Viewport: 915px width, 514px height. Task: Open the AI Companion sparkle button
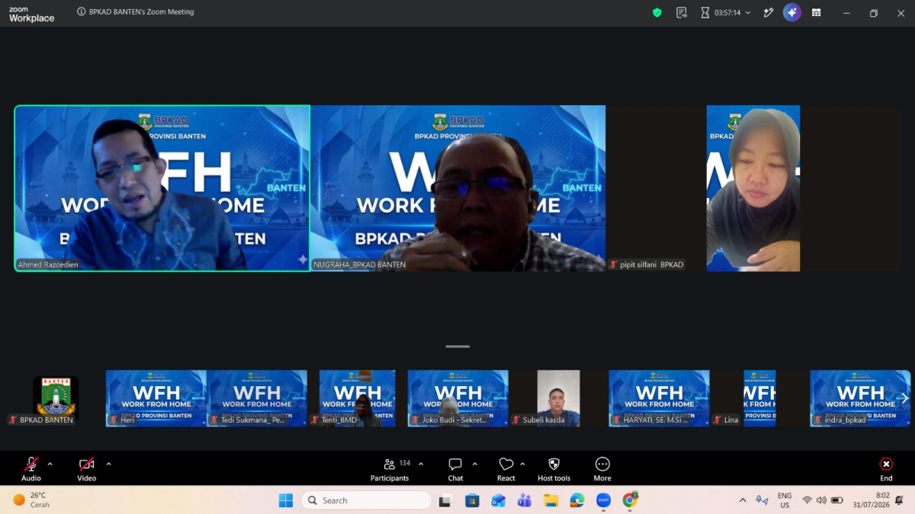(792, 12)
